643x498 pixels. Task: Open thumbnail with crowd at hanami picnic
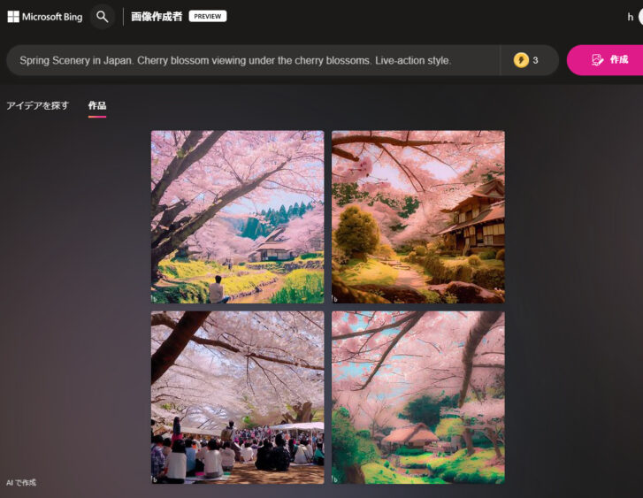coord(237,397)
